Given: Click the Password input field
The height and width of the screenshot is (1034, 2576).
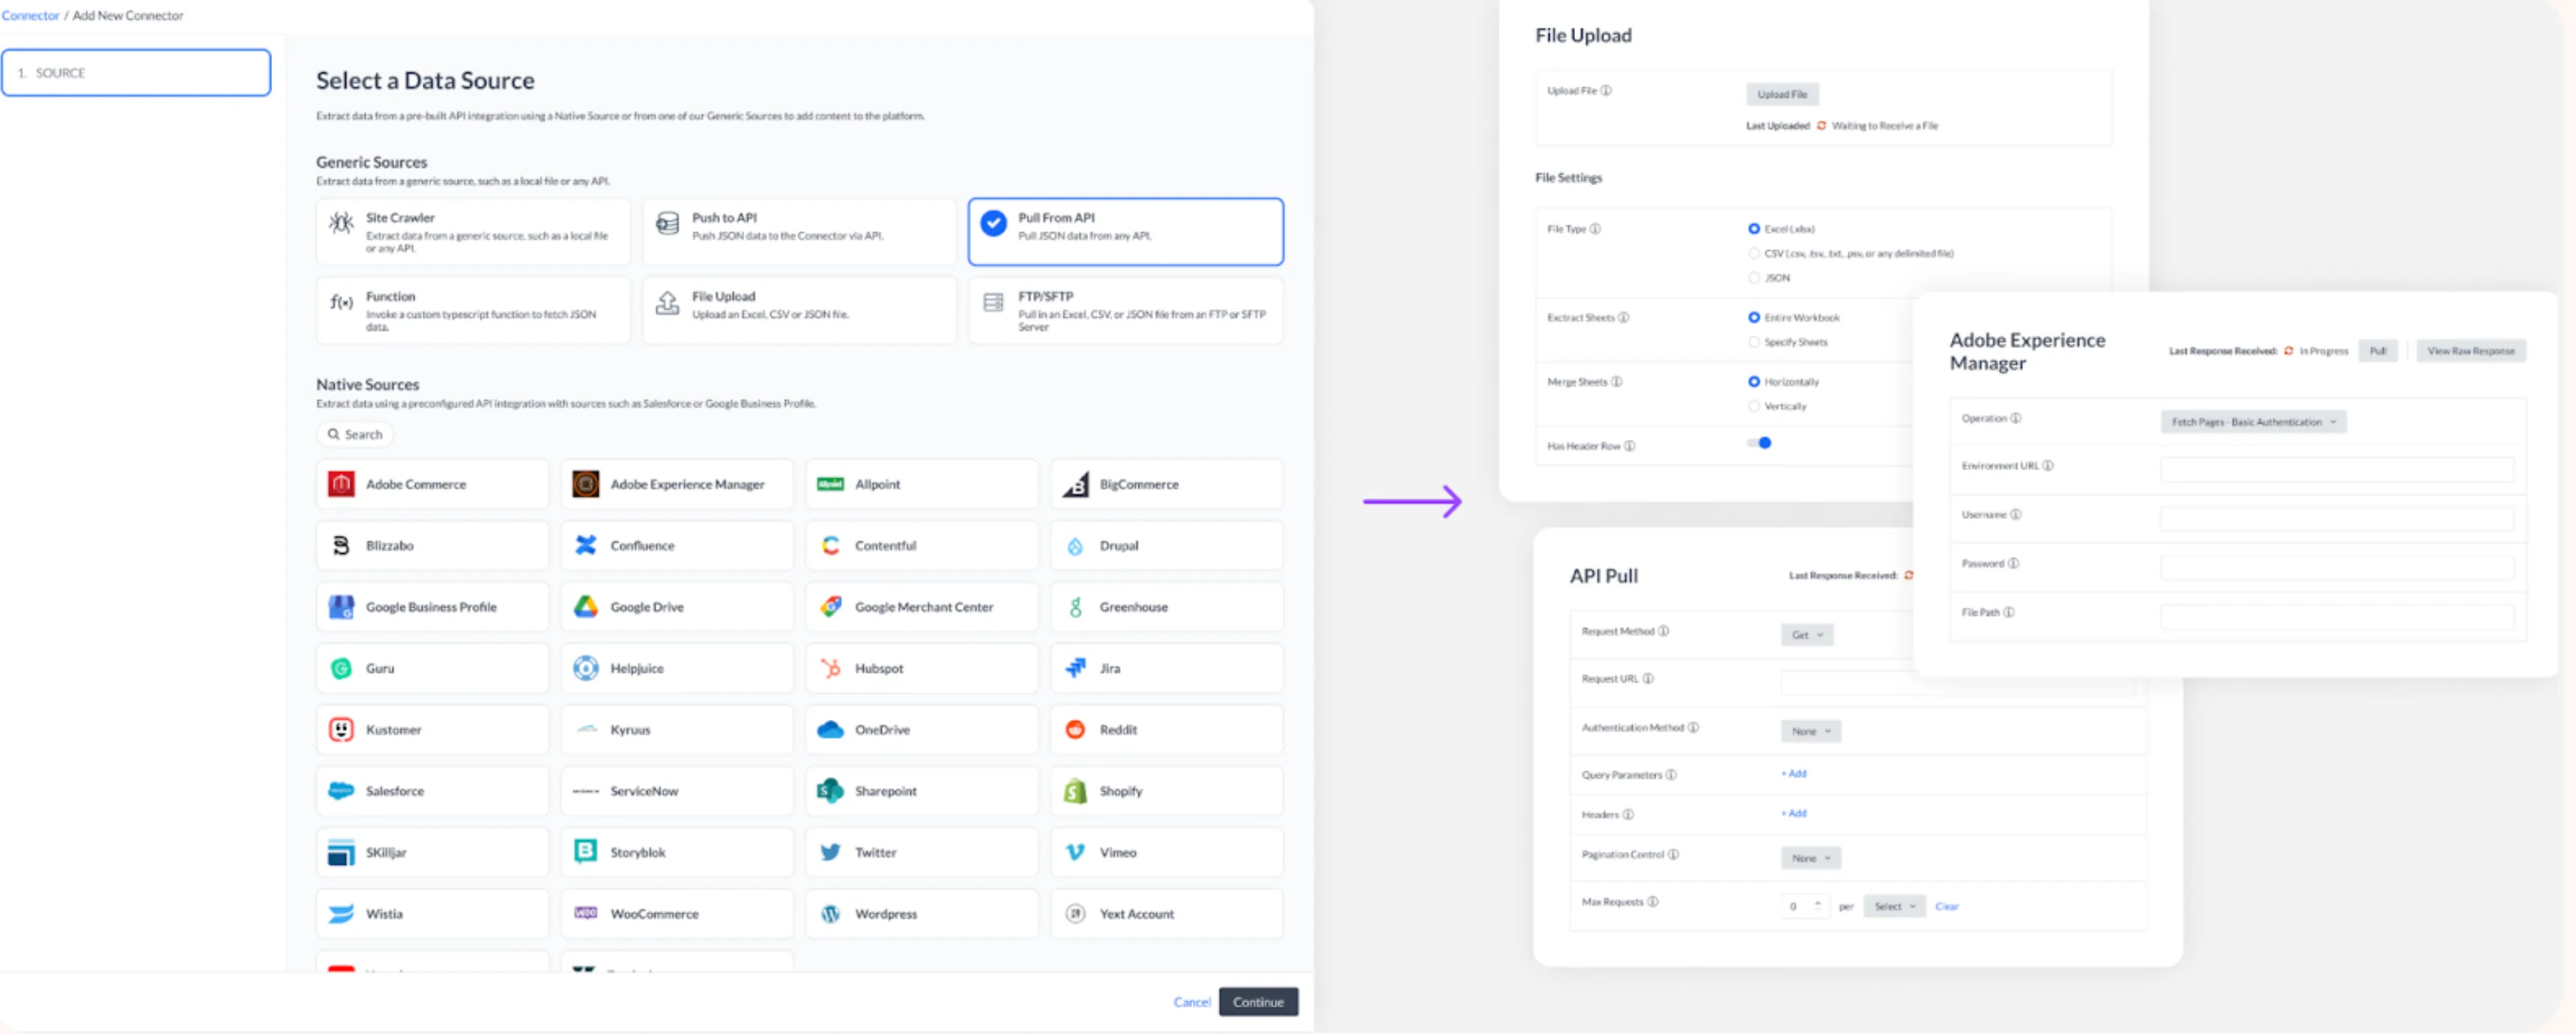Looking at the screenshot, I should (2337, 568).
